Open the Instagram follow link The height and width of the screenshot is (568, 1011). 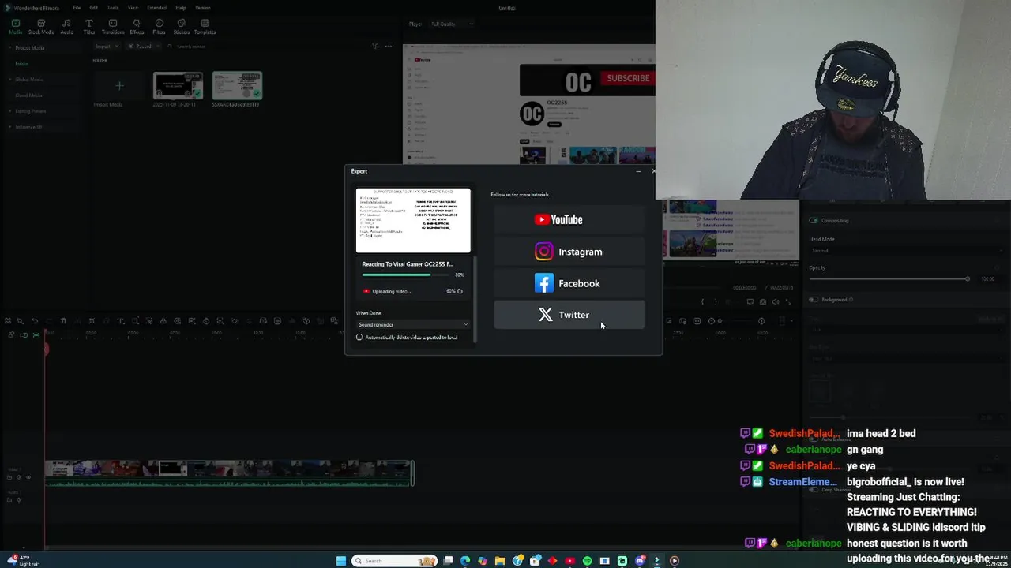tap(569, 252)
